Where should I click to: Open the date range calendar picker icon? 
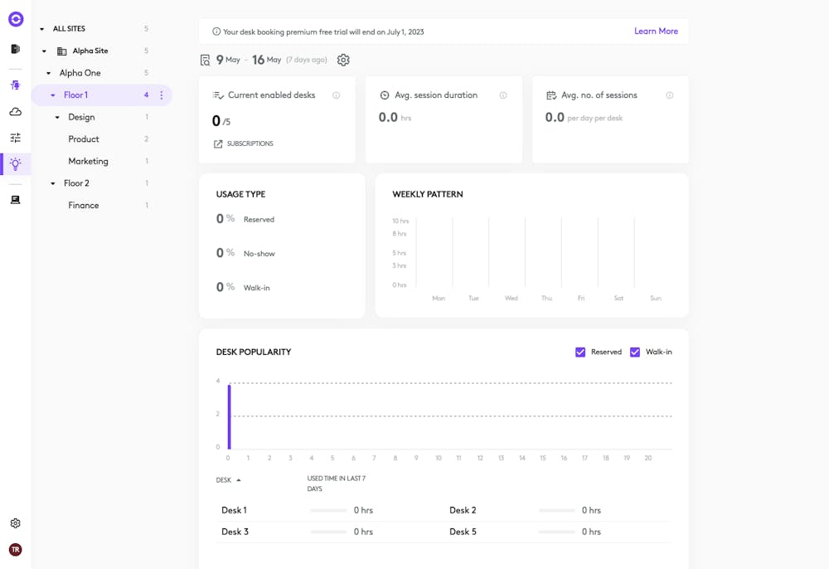click(x=205, y=59)
